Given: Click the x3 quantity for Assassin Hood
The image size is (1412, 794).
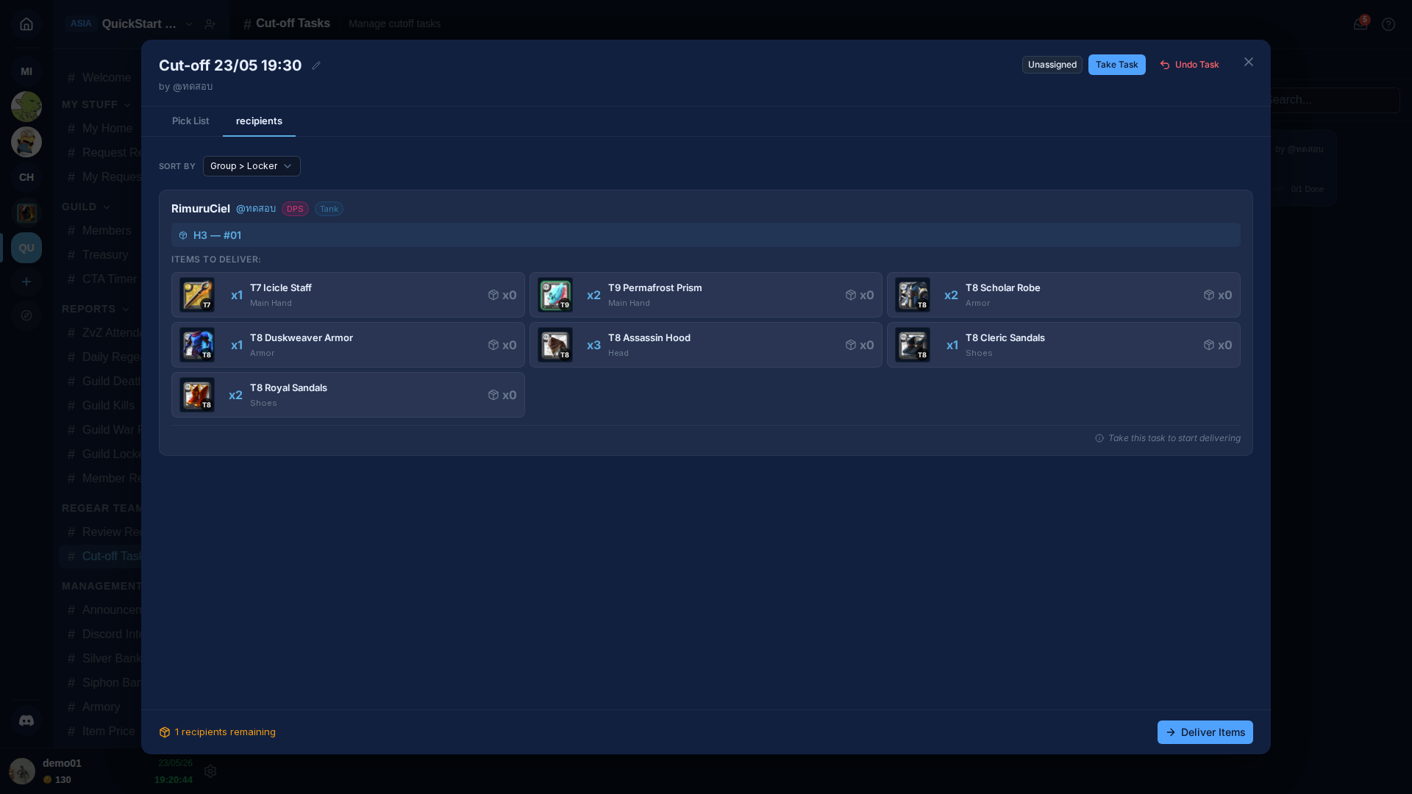Looking at the screenshot, I should (x=593, y=345).
